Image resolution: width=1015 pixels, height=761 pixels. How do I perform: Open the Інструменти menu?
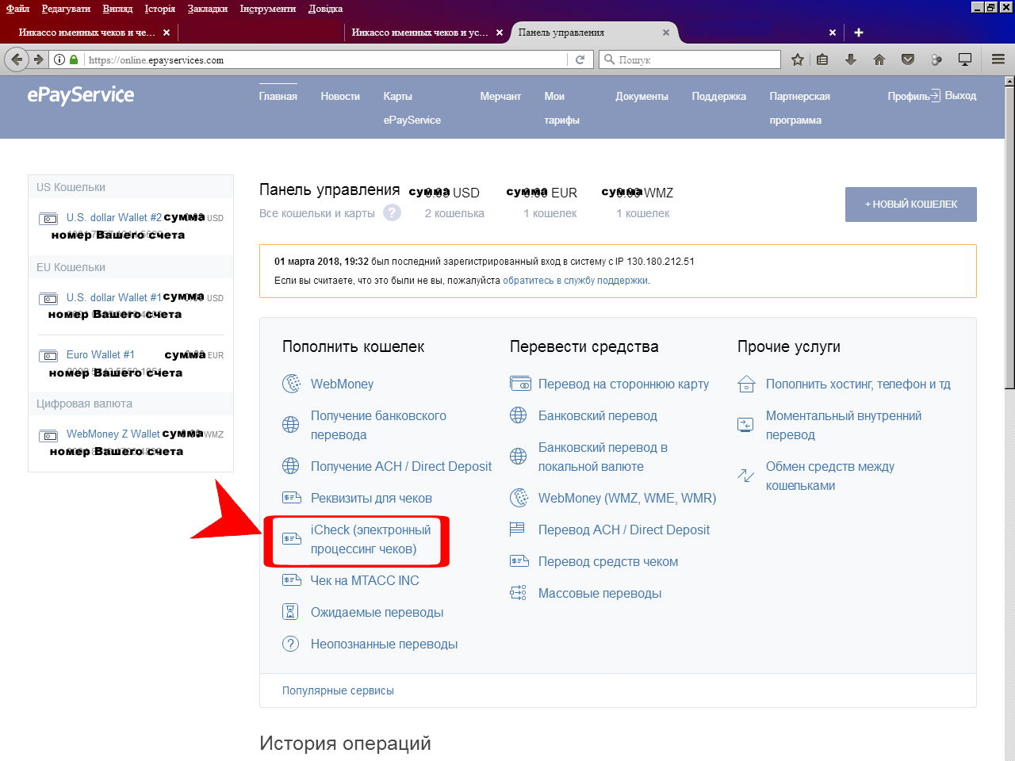click(x=268, y=9)
